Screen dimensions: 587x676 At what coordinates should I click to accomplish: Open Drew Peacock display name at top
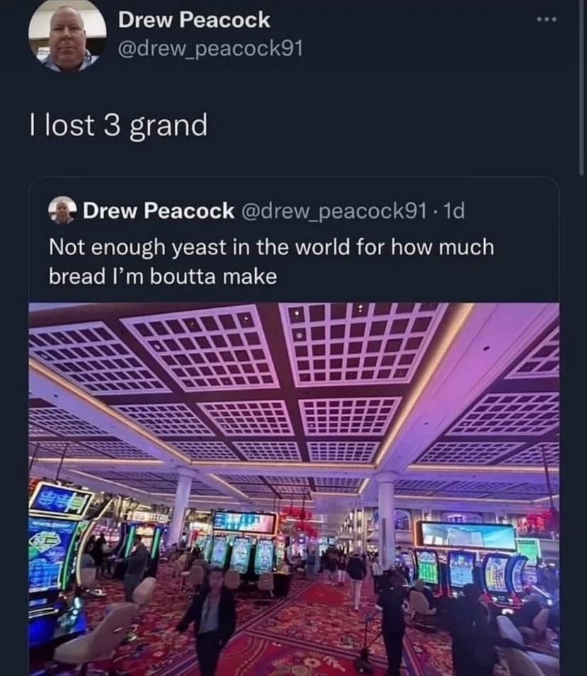194,20
